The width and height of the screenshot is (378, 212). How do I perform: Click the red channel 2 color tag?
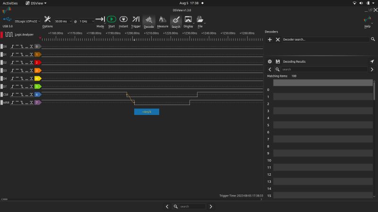click(38, 62)
